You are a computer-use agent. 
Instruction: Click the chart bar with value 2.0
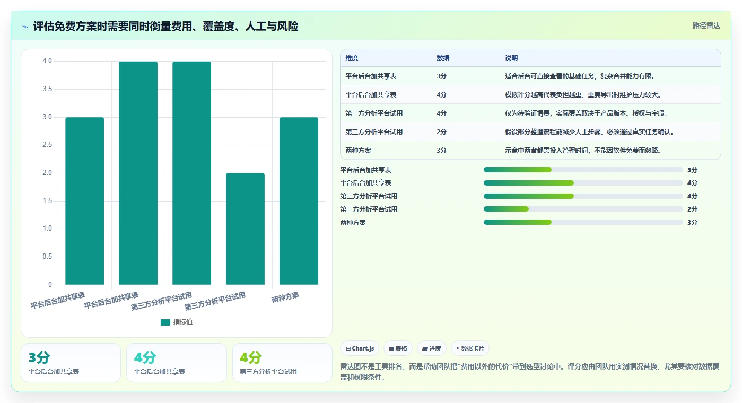pos(245,229)
